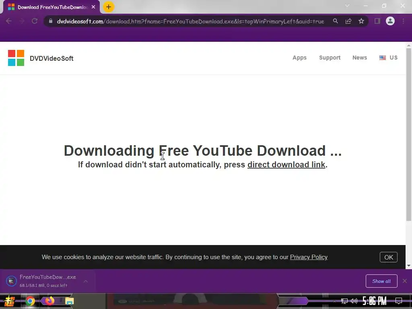
Task: Click the browser forward arrow
Action: click(22, 21)
